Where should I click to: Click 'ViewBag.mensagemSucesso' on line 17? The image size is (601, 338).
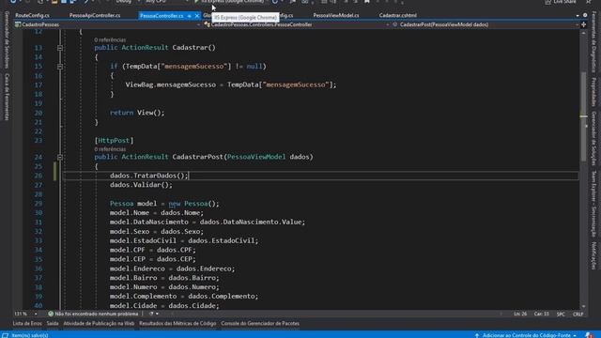[171, 84]
